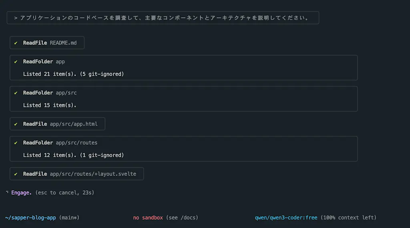Click the 'Listed 12 item(s). (1 git-ignored)' line
410x228 pixels.
pos(74,155)
